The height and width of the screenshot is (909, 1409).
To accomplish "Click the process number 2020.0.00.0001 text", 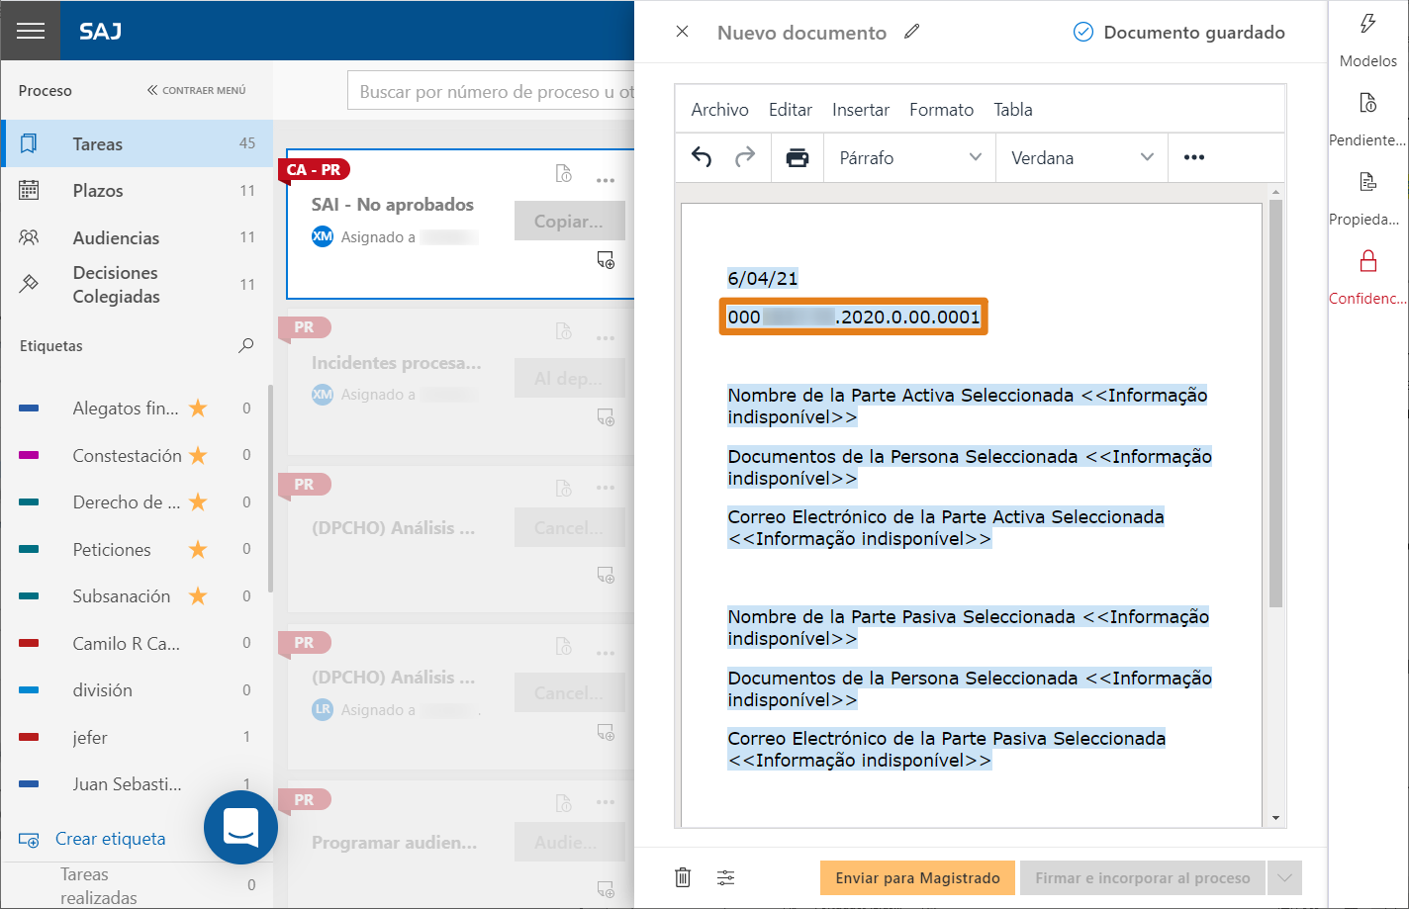I will click(x=853, y=318).
